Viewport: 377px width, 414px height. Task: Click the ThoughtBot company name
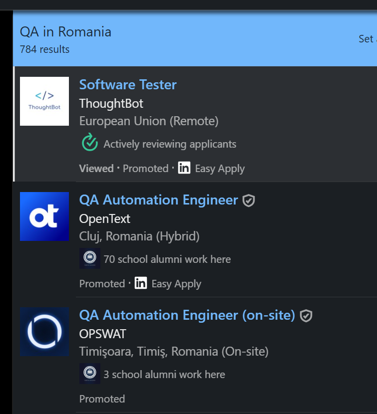click(111, 104)
